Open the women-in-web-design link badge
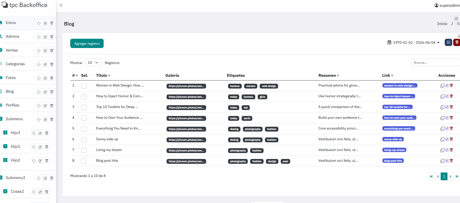Screen dimensions: 460x203 pos(400,85)
